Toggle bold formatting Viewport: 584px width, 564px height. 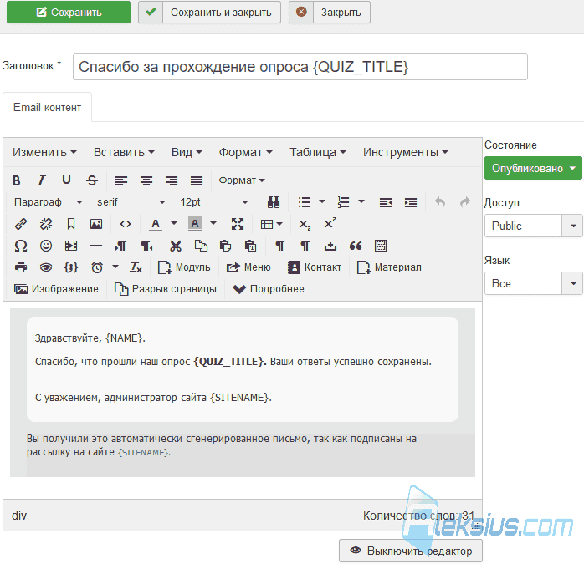(17, 180)
